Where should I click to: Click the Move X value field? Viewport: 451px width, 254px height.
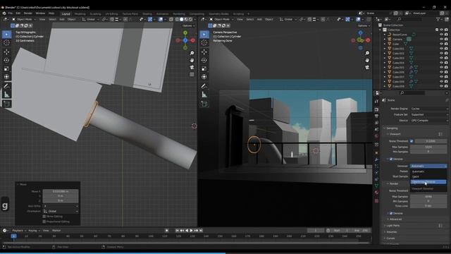click(x=61, y=191)
